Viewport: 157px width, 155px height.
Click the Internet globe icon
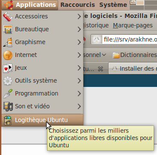pyautogui.click(x=8, y=55)
